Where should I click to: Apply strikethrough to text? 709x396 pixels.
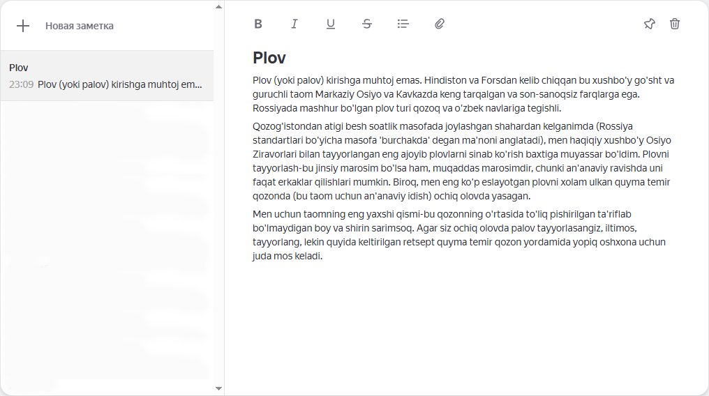pos(367,24)
